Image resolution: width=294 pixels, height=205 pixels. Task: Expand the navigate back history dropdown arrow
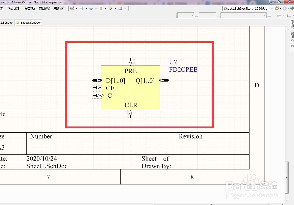281,8
